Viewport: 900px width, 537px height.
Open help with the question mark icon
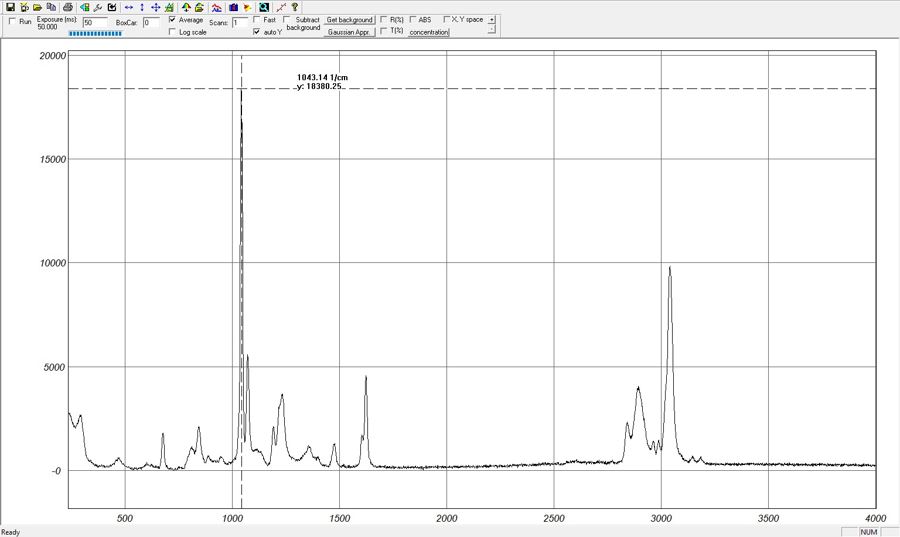[295, 8]
